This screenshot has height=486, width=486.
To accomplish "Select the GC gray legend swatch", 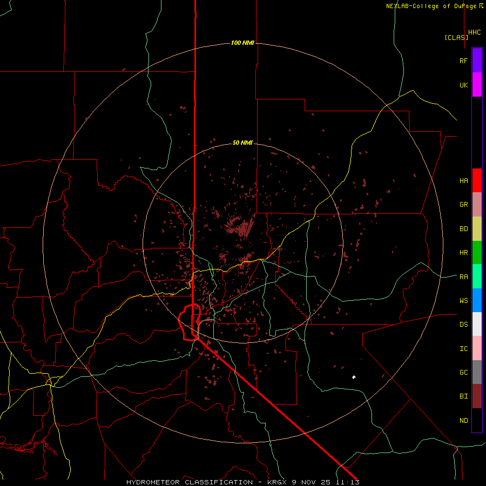I will 477,372.
